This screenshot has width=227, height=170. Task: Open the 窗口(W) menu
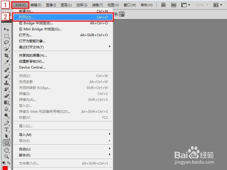130,5
